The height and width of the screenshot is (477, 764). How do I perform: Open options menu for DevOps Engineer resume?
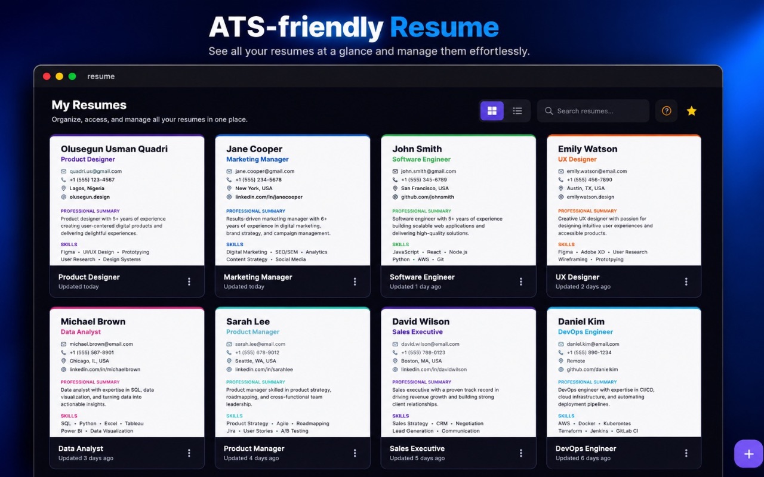686,453
